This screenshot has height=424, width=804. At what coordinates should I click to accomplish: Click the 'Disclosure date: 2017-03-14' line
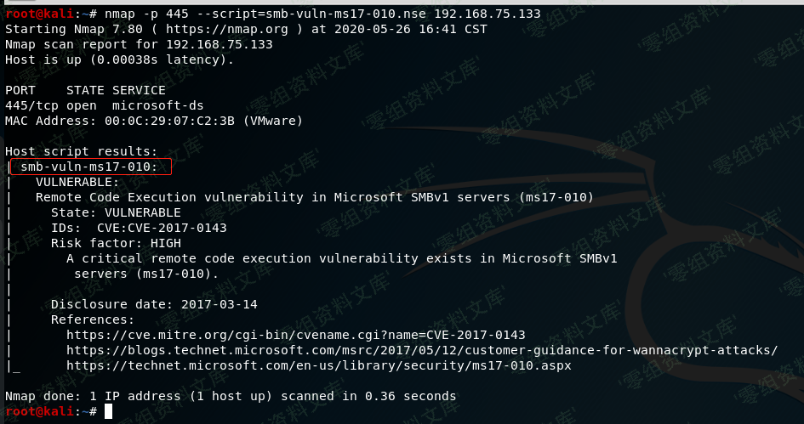[x=154, y=305]
